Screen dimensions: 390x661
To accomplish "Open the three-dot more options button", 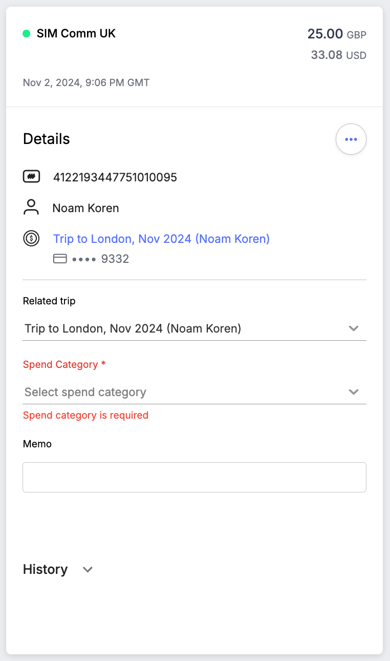I will 351,139.
